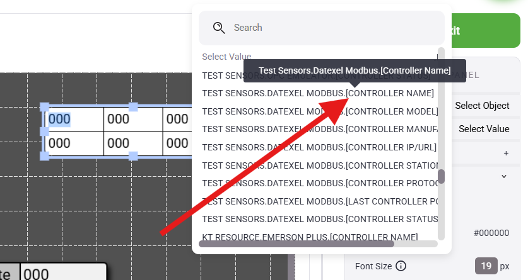Image resolution: width=528 pixels, height=280 pixels.
Task: Pick Datexel Modbus [Controller Status] entry
Action: [x=320, y=219]
